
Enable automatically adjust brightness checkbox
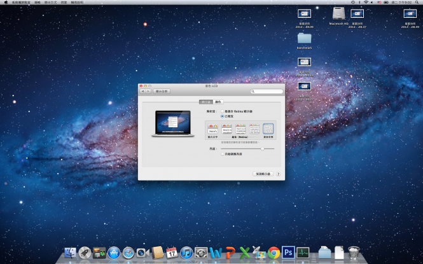tap(223, 154)
